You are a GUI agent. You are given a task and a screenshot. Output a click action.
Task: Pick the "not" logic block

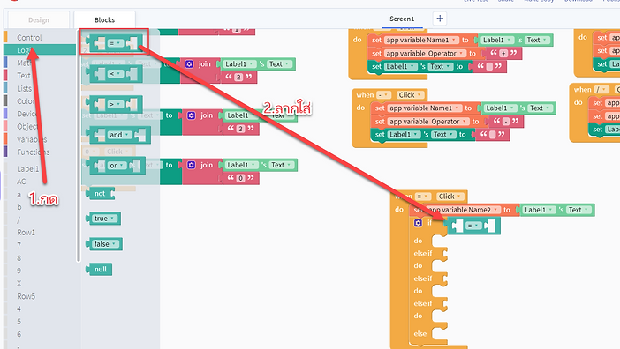(x=101, y=193)
